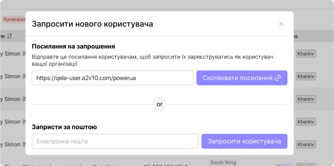
Task: Click the Запросити нового користувача dialog title
Action: [x=92, y=24]
